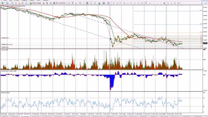Viewport: 208px width, 117px height.
Task: Select the text label tool
Action: 175,3
